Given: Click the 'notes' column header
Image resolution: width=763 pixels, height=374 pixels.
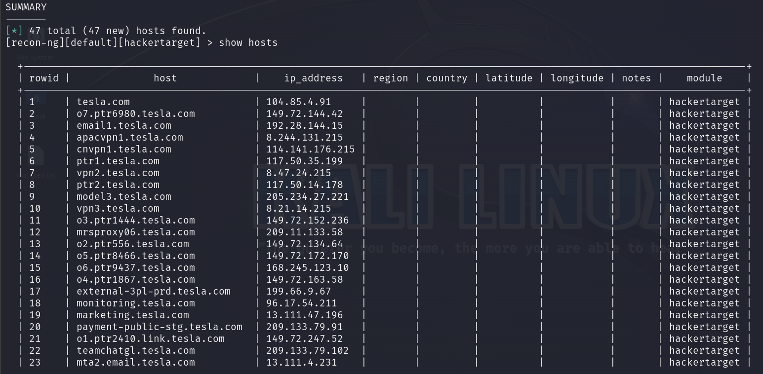Looking at the screenshot, I should pos(637,78).
